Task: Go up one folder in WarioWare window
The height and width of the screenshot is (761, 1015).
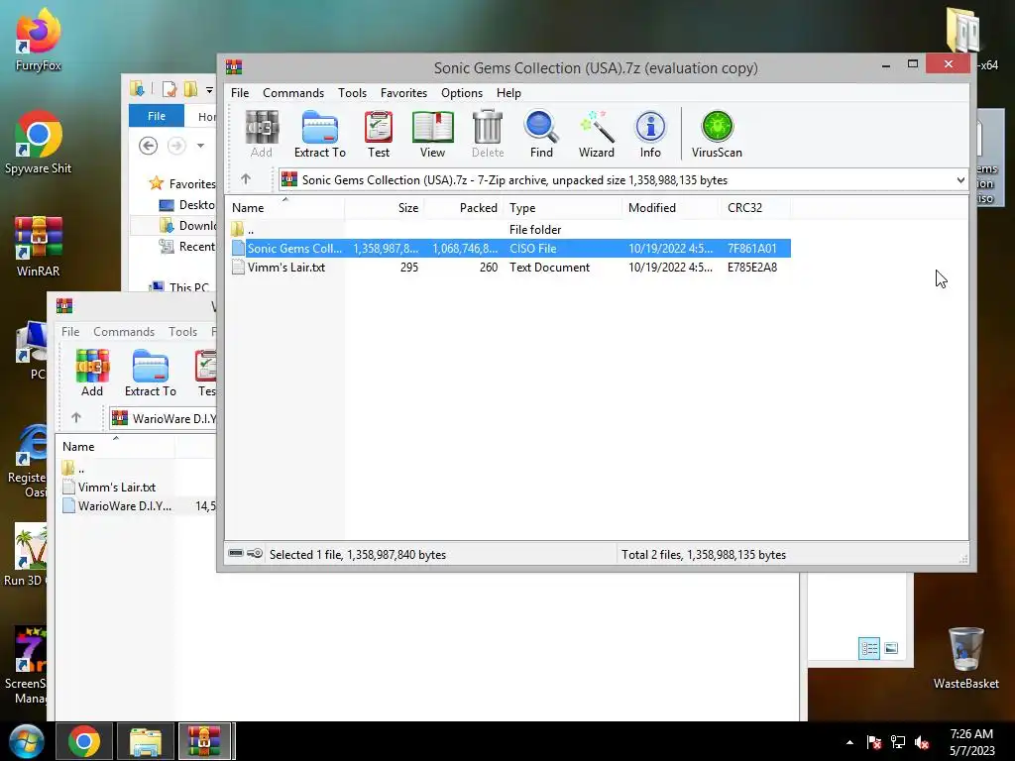Action: [x=76, y=418]
